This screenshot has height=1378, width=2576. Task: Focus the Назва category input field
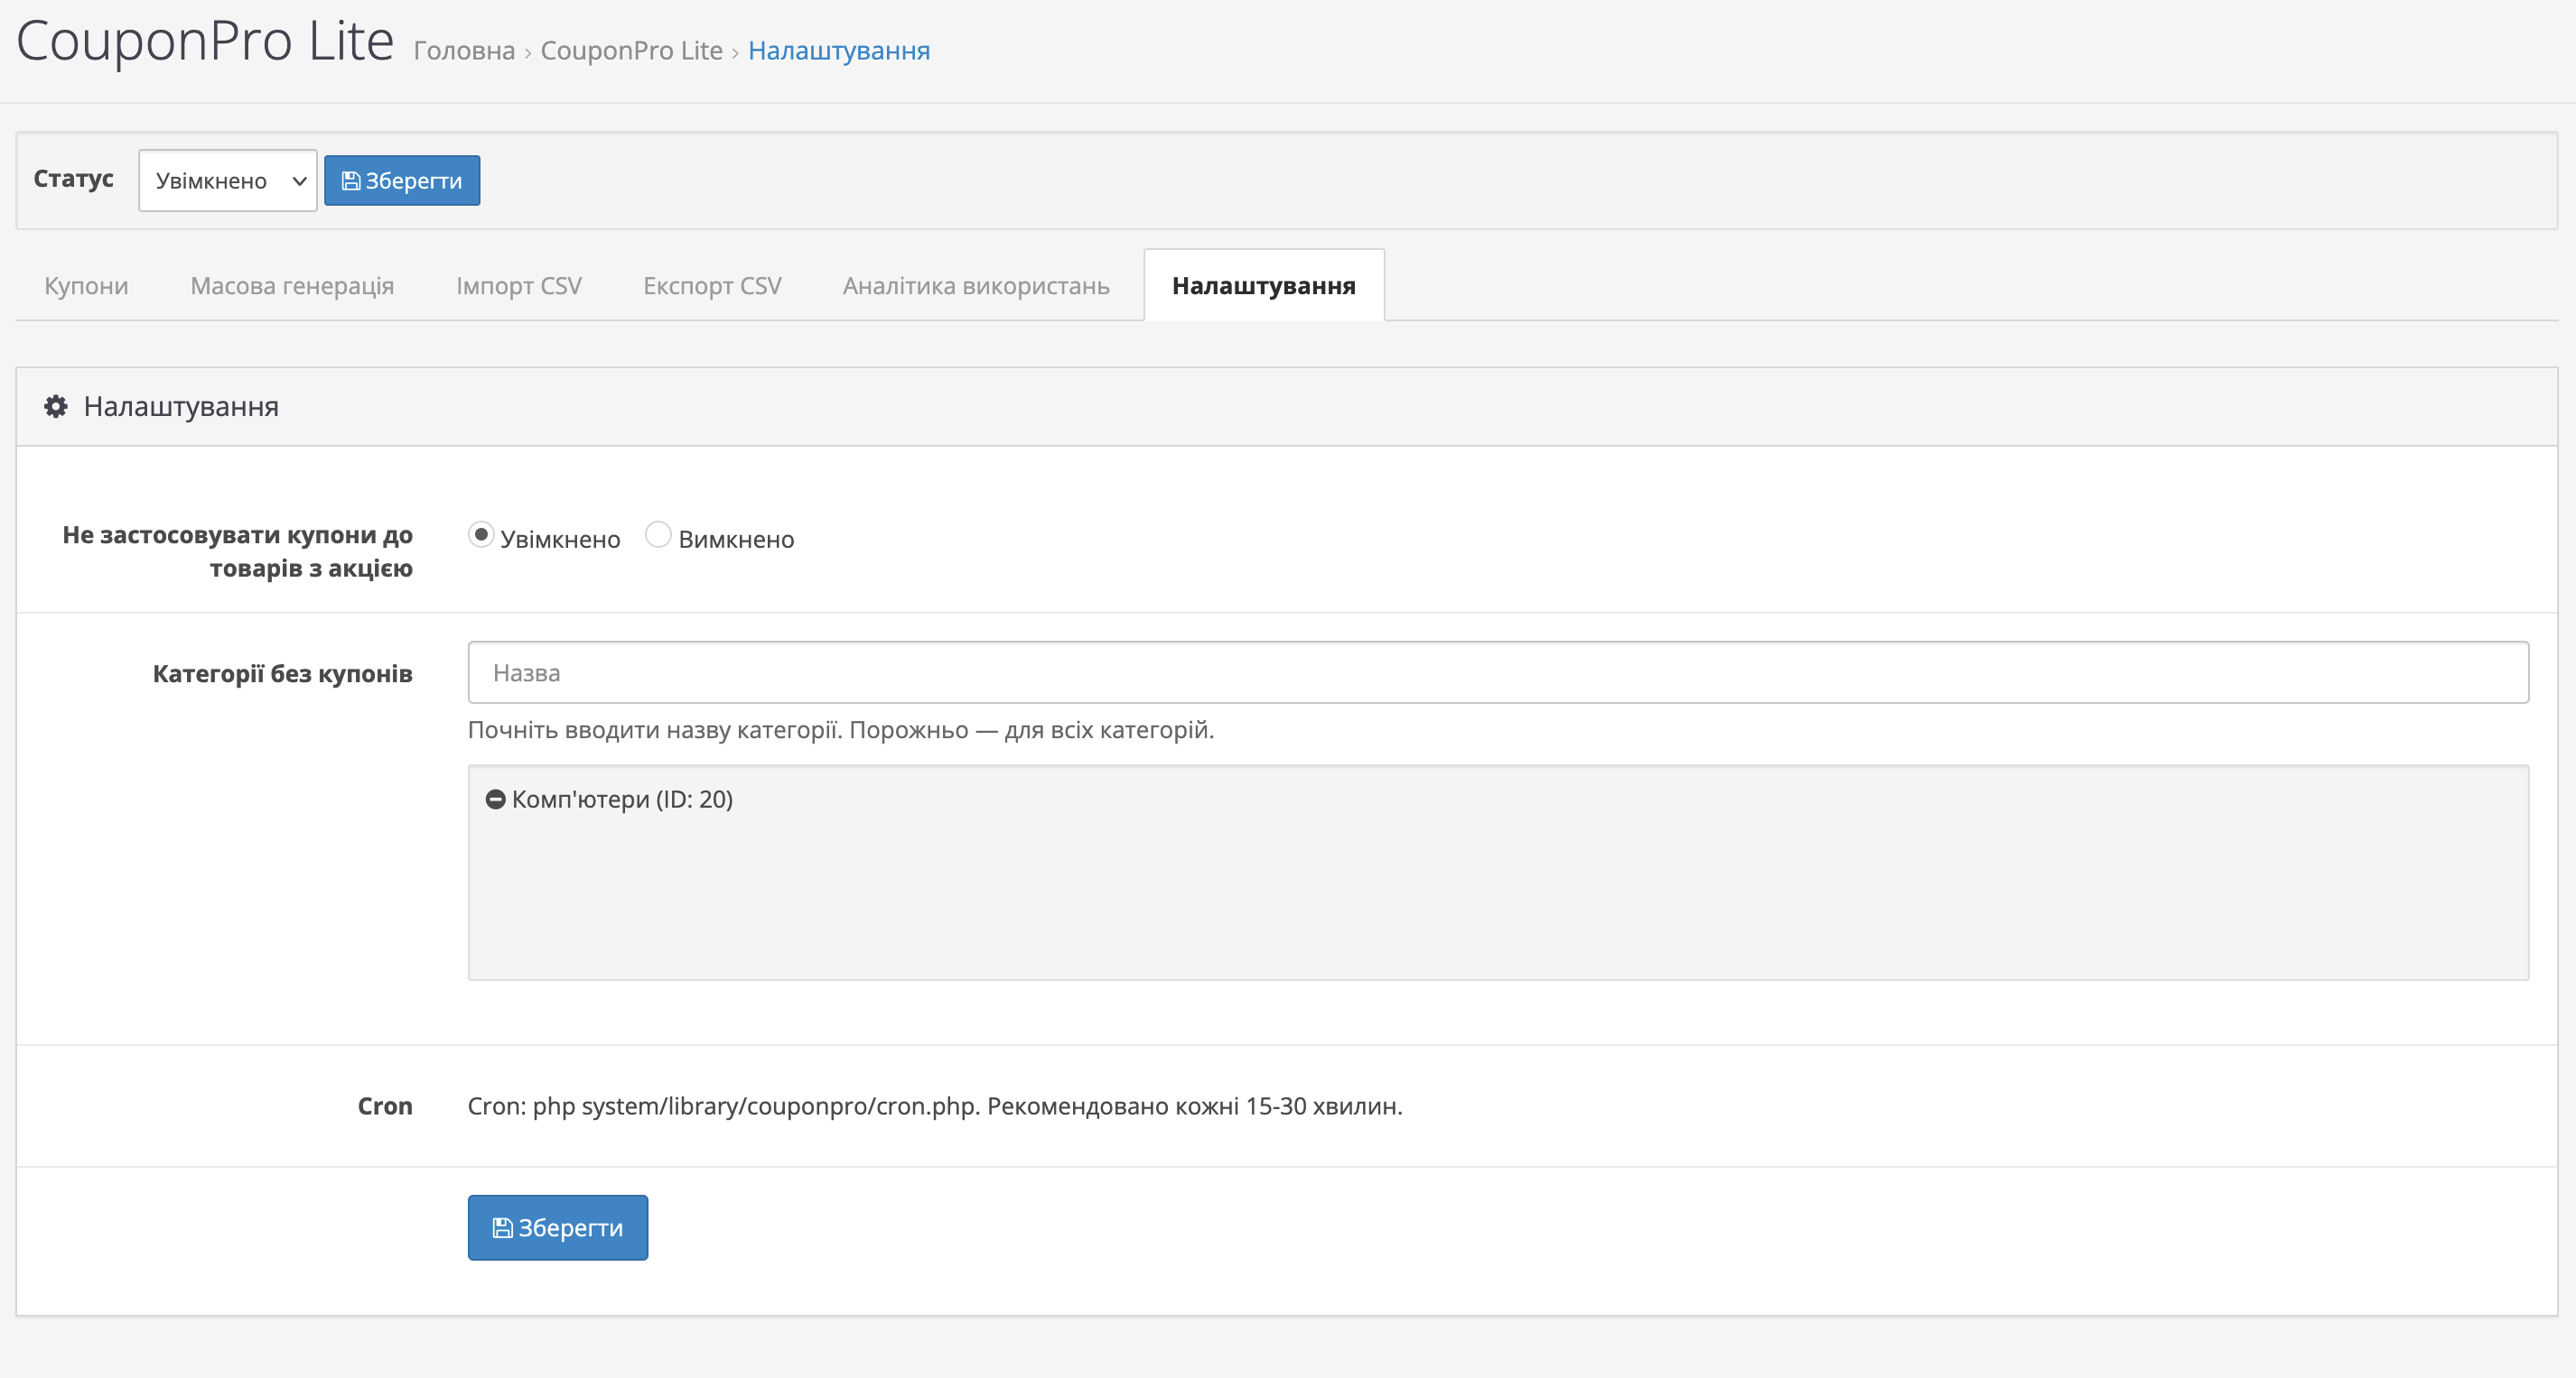(x=1498, y=672)
